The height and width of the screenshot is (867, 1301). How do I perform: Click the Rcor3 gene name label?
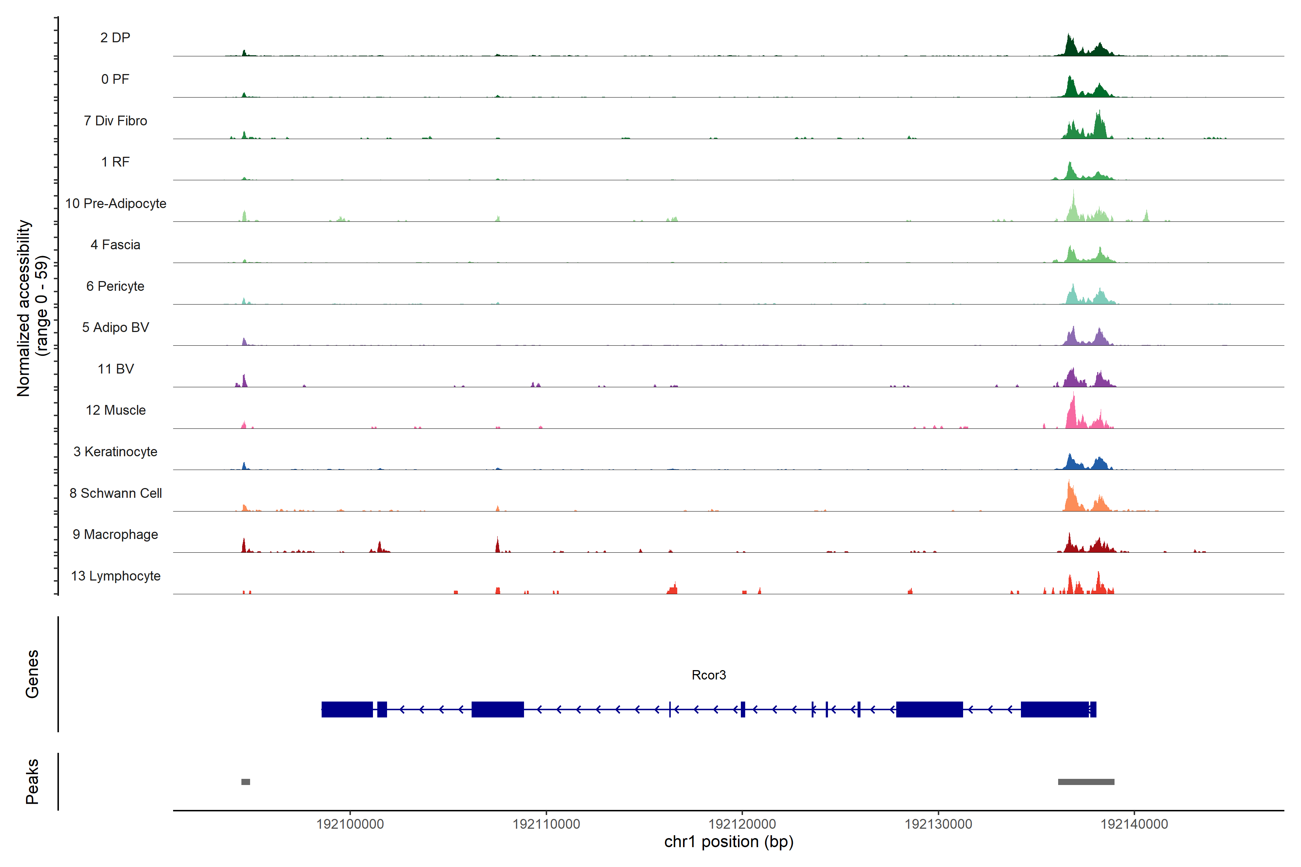[709, 675]
